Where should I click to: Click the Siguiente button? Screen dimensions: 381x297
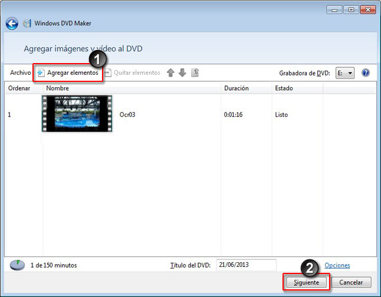[307, 282]
